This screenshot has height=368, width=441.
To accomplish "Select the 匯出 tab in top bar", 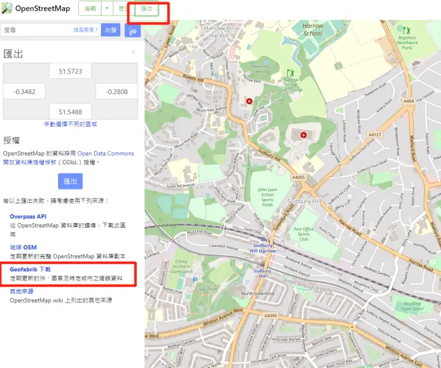I will click(x=146, y=9).
